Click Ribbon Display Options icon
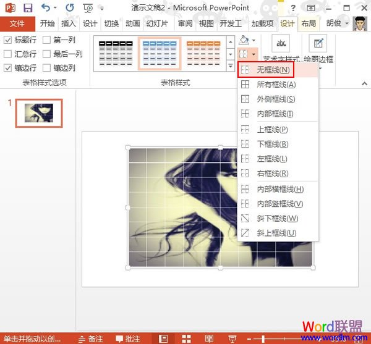Image resolution: width=371 pixels, height=344 pixels. click(x=310, y=8)
